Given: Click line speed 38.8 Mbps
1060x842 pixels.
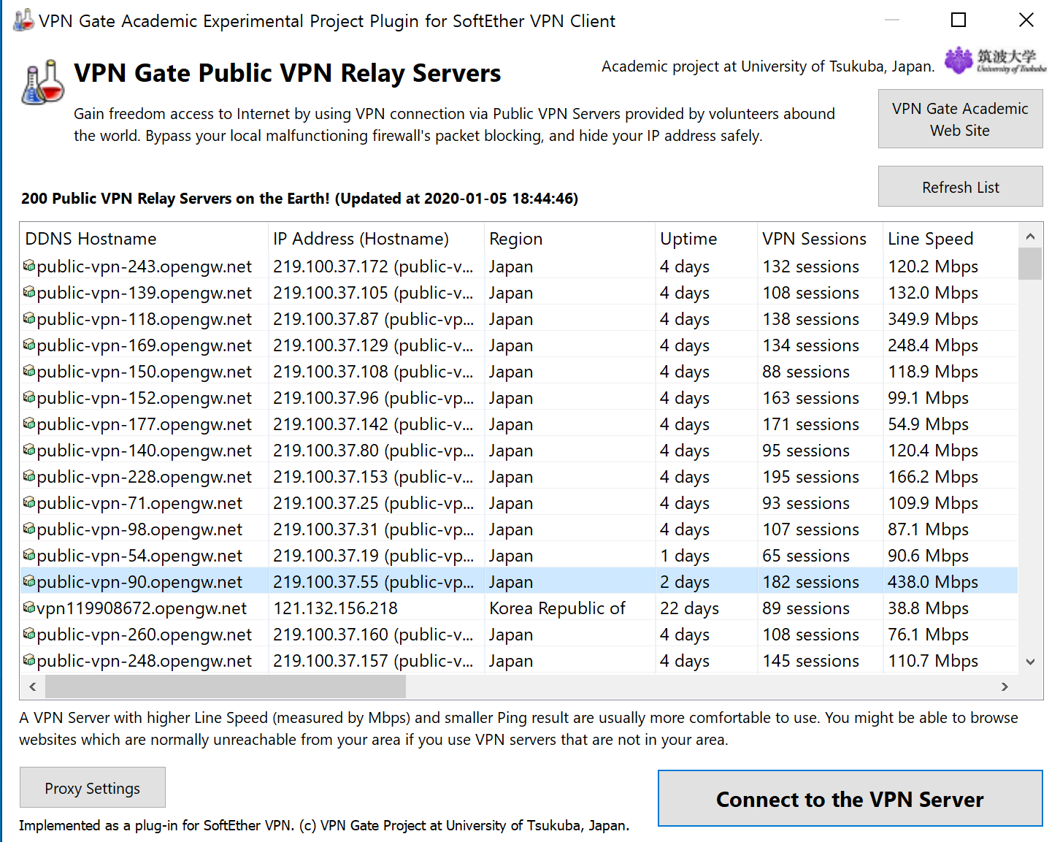Looking at the screenshot, I should (928, 608).
